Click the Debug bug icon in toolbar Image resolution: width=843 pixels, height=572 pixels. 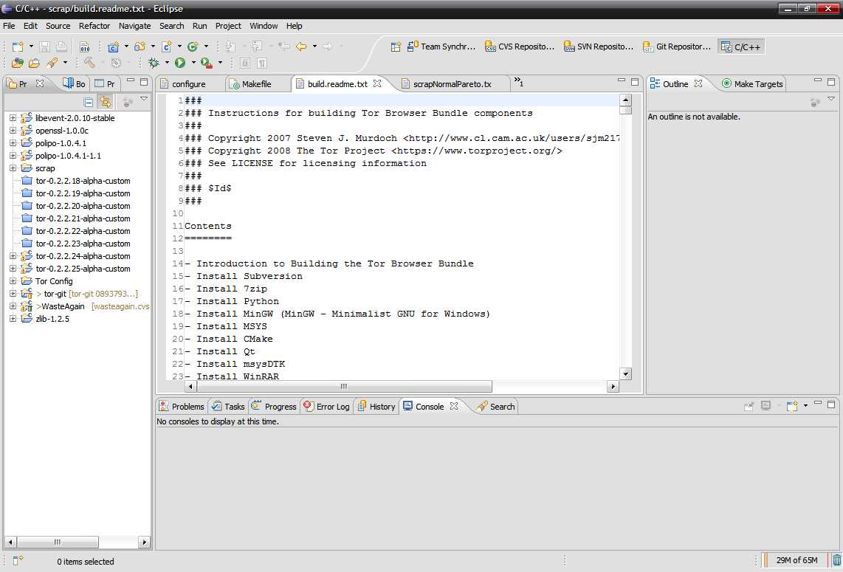(154, 63)
